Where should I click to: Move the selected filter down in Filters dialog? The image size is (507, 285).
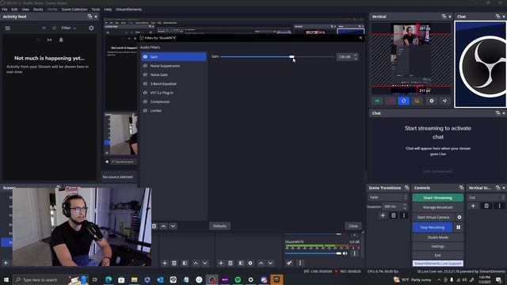(173, 226)
